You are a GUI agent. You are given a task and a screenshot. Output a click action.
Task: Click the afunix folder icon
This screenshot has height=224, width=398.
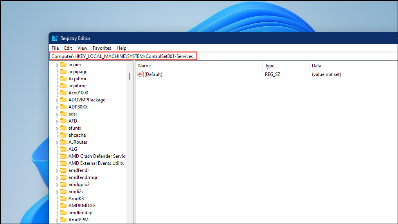click(x=63, y=128)
